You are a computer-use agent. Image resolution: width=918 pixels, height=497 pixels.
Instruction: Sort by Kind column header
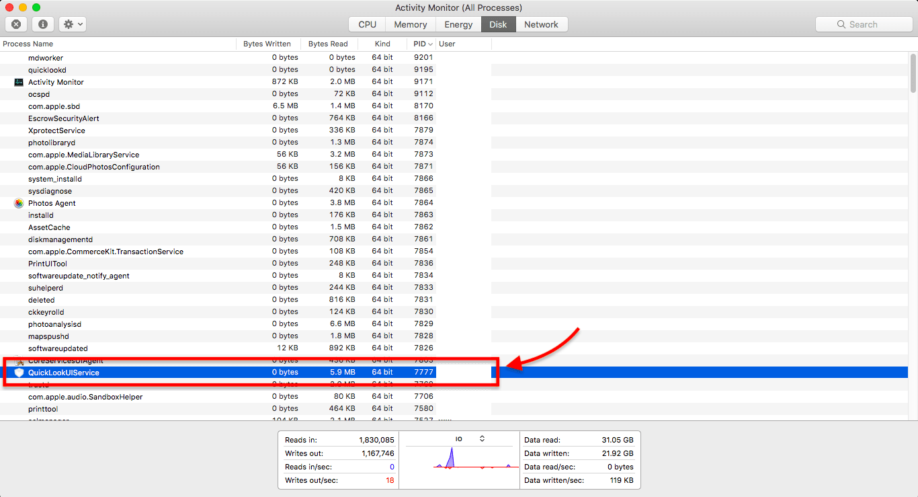tap(382, 44)
